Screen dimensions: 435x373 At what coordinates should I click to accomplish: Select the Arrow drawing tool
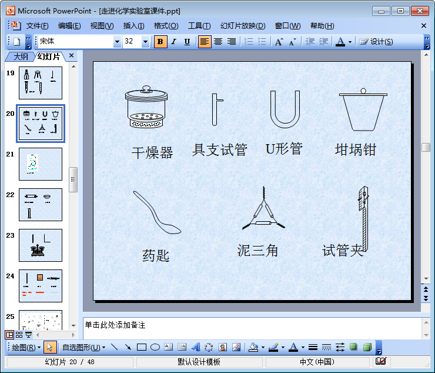128,347
